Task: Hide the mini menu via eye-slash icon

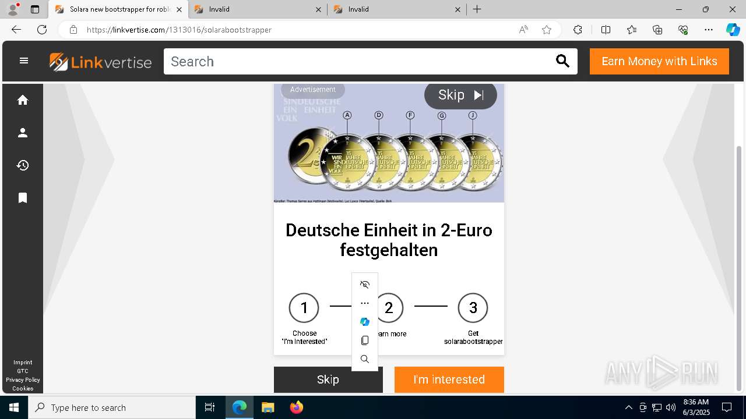Action: coord(365,285)
